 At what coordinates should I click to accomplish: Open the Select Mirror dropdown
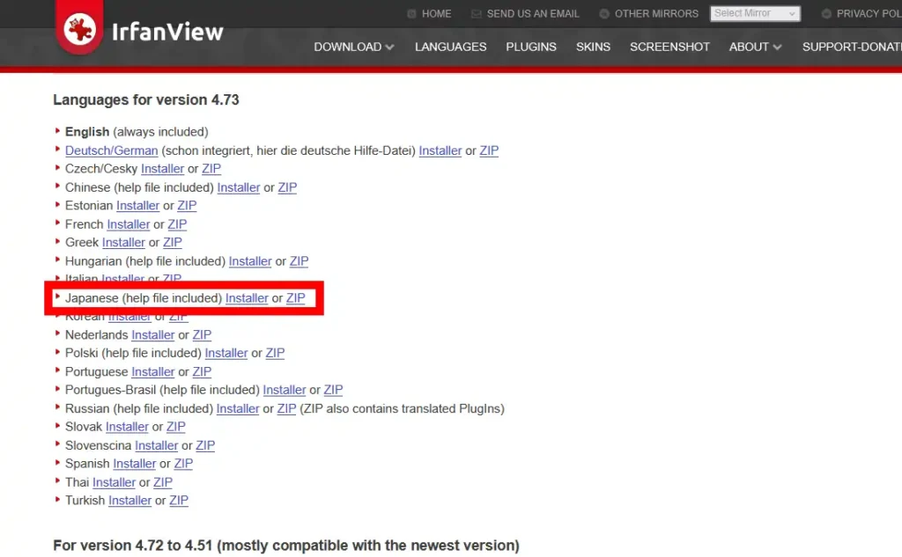click(x=755, y=12)
